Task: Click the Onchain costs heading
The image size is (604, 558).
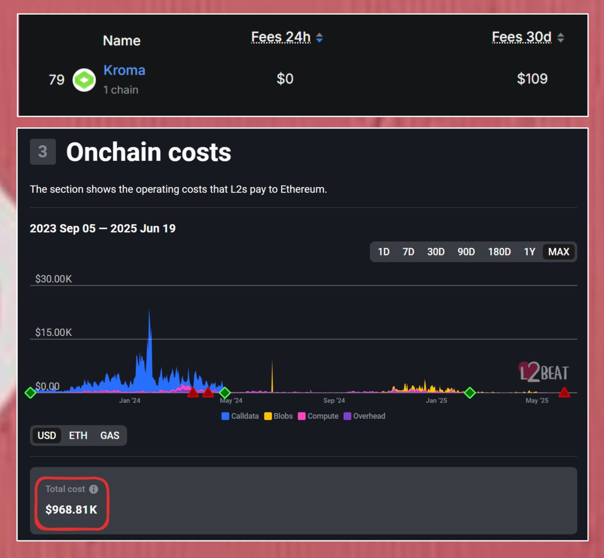Action: [x=148, y=152]
